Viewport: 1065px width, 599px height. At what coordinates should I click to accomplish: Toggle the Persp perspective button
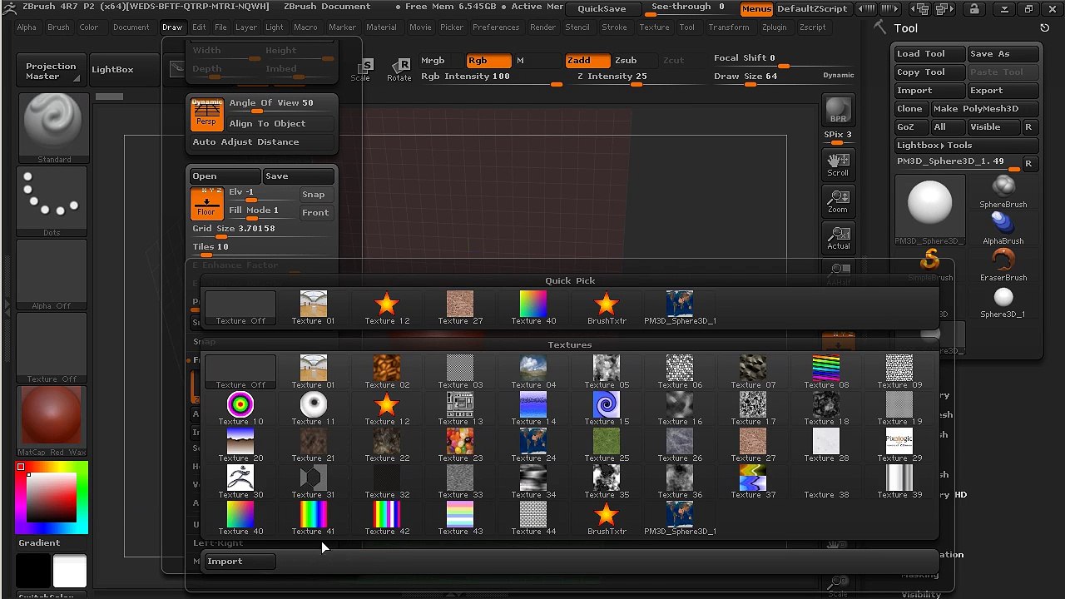(x=206, y=114)
